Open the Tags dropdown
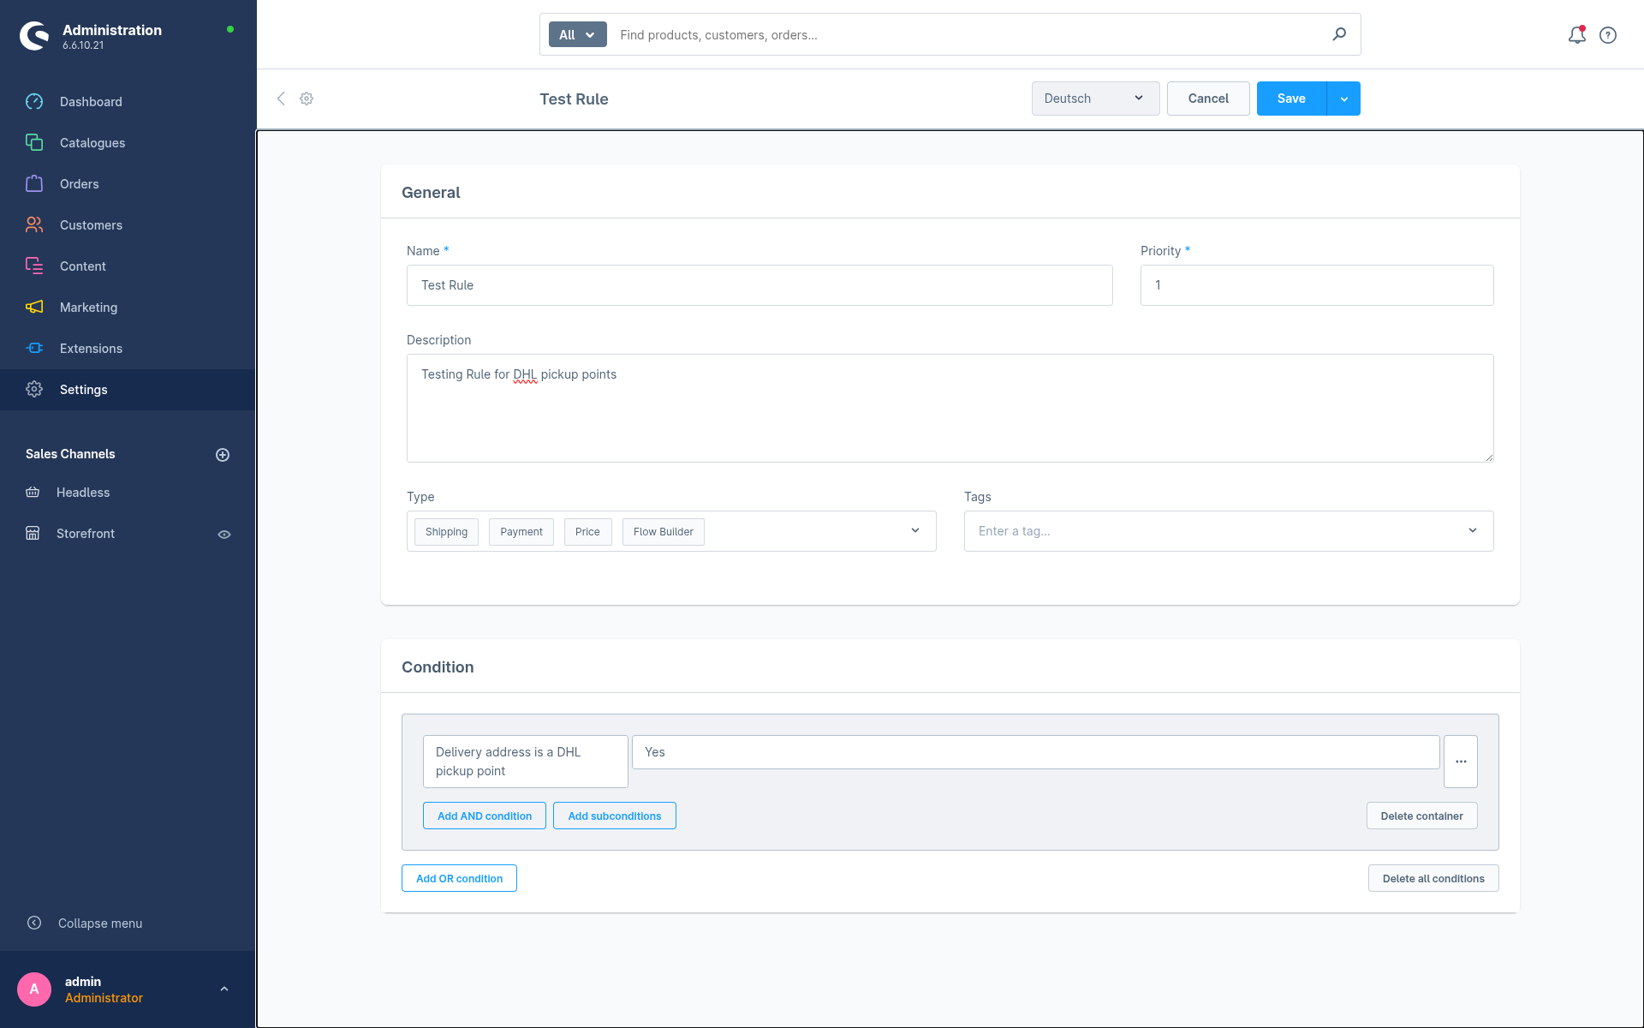 (x=1473, y=531)
